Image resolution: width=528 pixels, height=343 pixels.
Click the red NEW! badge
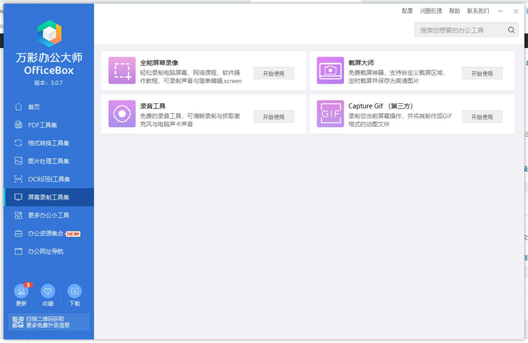coord(73,234)
